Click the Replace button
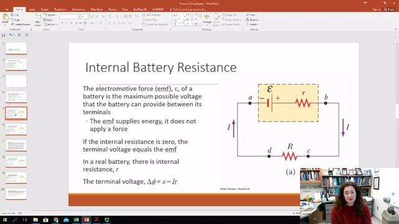 [252, 19]
